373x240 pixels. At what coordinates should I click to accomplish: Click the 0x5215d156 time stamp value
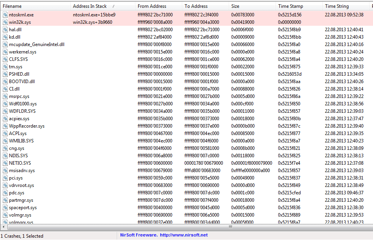tap(290, 15)
